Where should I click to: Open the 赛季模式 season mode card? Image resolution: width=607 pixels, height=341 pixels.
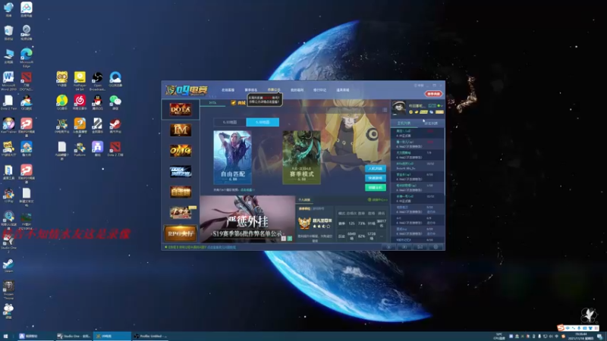click(301, 157)
